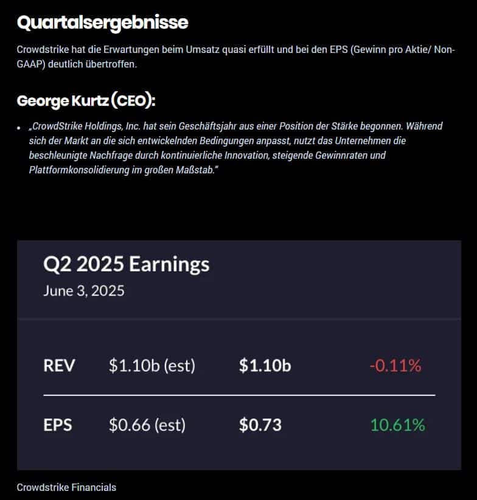Open the Crowdstrike Financials caption
The image size is (477, 500).
point(66,487)
